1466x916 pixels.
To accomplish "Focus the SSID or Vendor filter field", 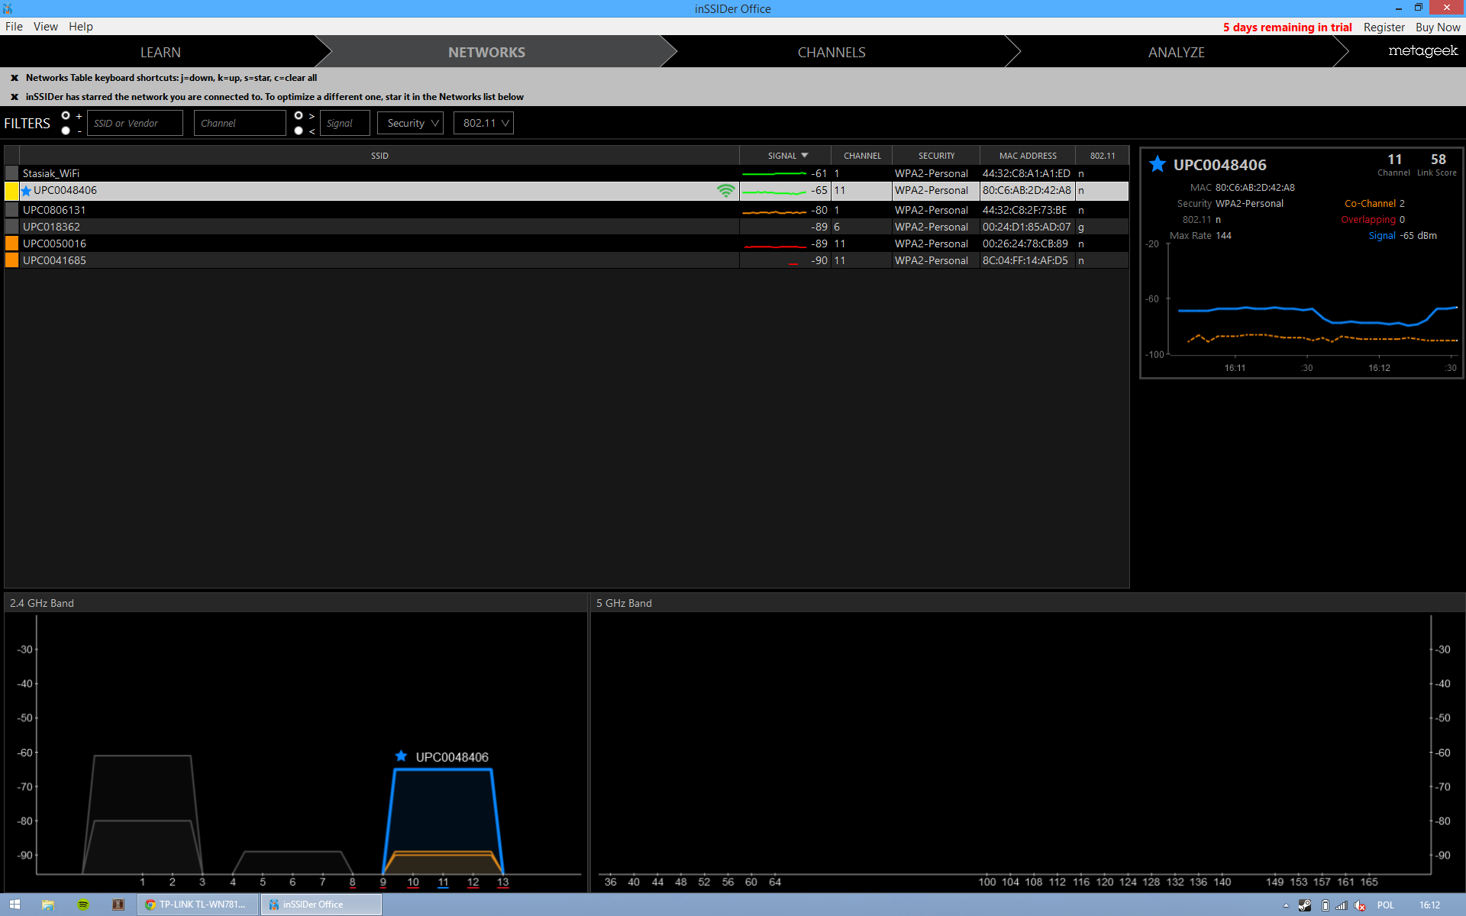I will (x=135, y=123).
